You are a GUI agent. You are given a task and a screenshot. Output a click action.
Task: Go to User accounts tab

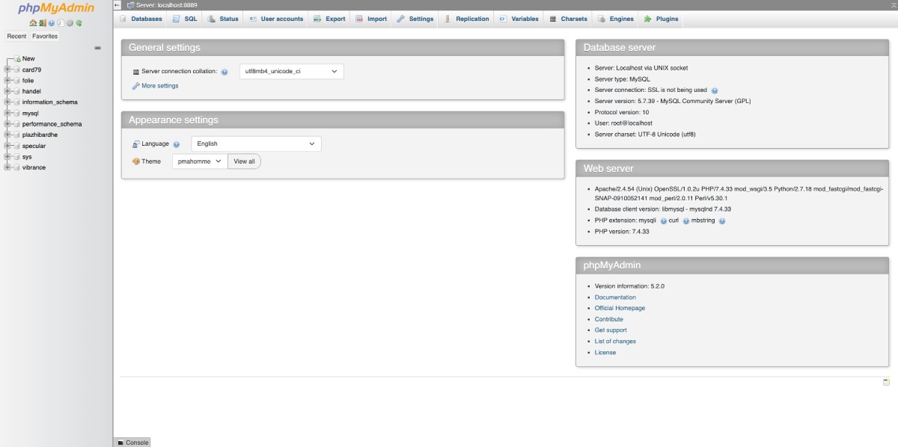275,19
